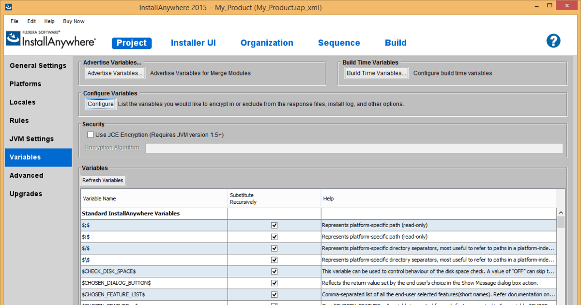The image size is (581, 305).
Task: Go to the Sequence tab
Action: pyautogui.click(x=338, y=43)
